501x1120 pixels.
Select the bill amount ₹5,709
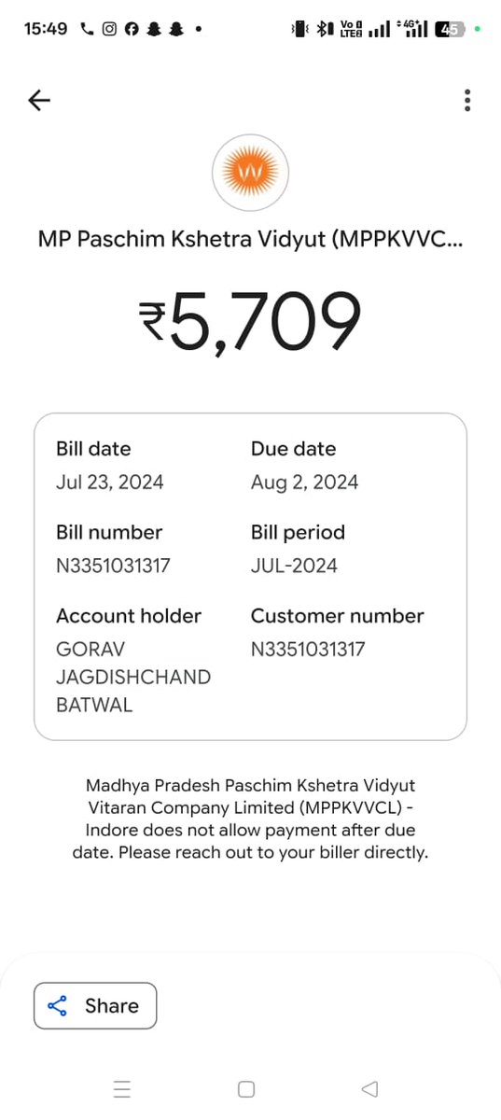[x=250, y=322]
